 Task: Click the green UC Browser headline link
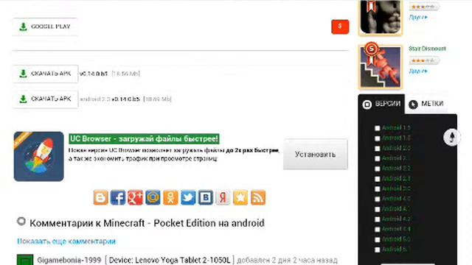pyautogui.click(x=144, y=139)
